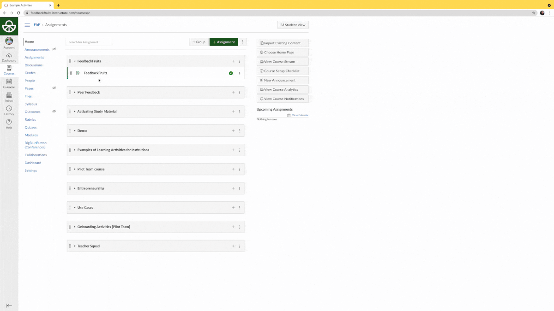Open options menu for Peer Feedback group
The image size is (554, 311).
coord(239,92)
